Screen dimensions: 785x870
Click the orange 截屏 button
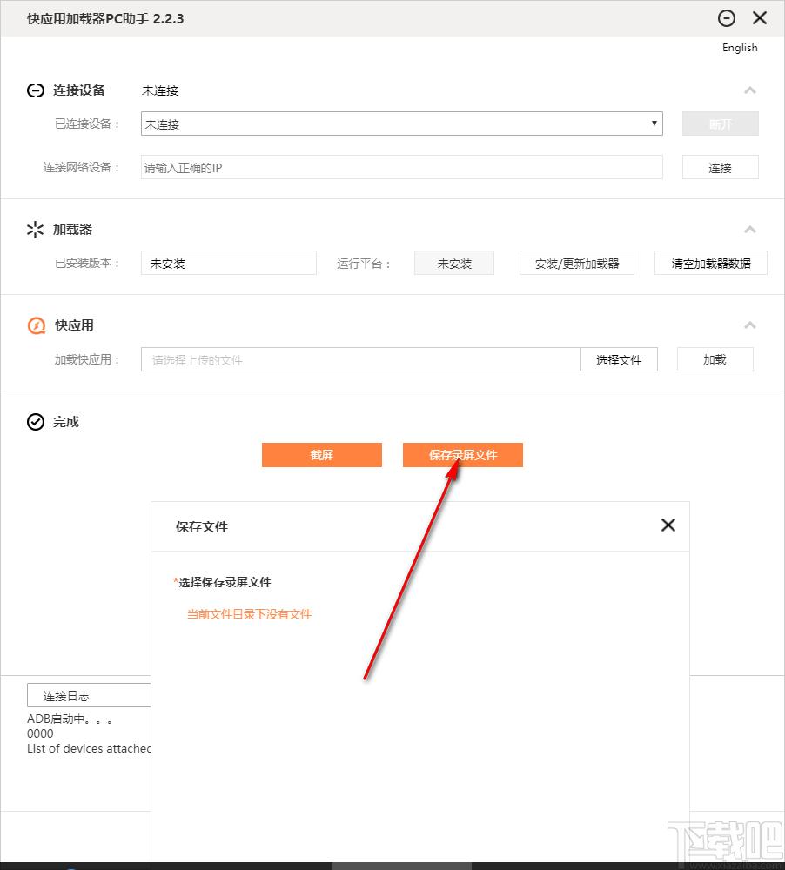coord(321,455)
